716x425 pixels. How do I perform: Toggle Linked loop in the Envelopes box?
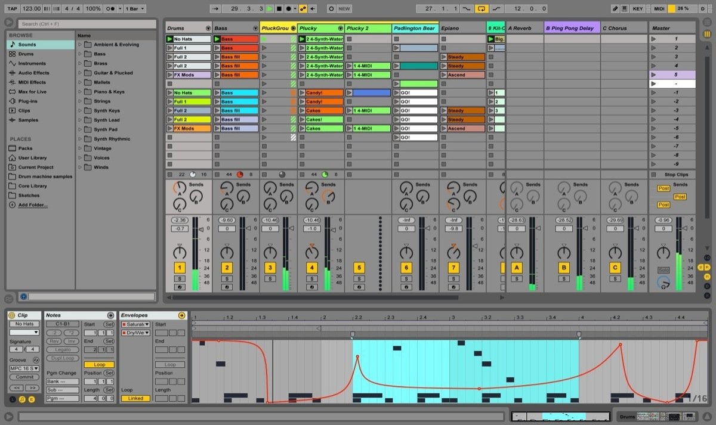coord(135,398)
